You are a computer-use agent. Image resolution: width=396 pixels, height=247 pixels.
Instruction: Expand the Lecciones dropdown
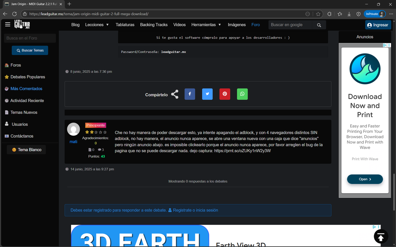(97, 25)
